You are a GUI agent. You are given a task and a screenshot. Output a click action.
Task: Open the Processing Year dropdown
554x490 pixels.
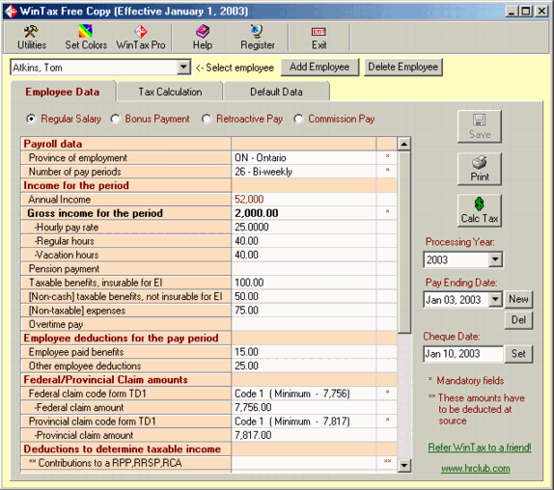495,259
